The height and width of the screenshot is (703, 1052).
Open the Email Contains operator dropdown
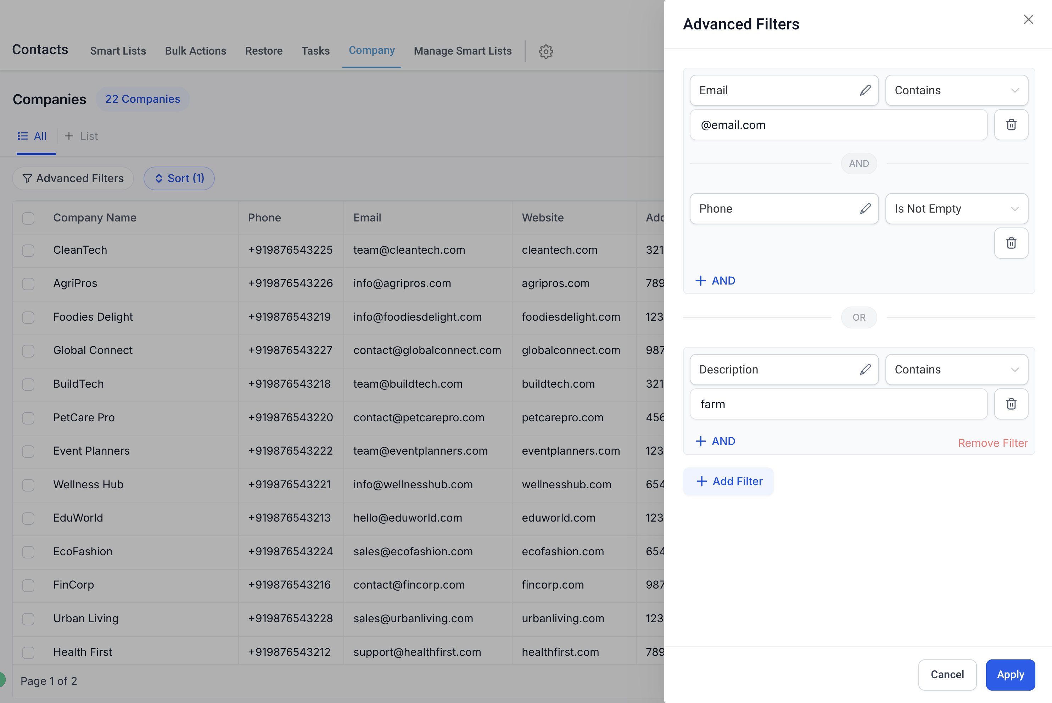tap(956, 91)
